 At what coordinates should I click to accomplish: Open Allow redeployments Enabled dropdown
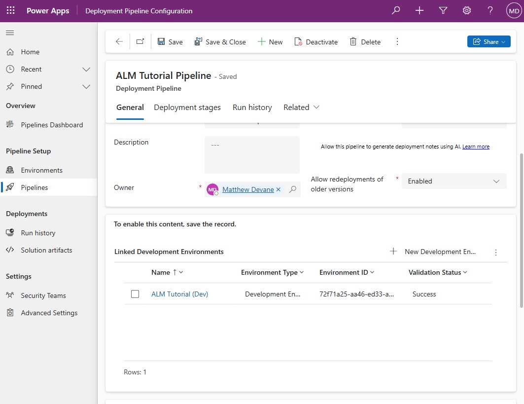pos(496,181)
